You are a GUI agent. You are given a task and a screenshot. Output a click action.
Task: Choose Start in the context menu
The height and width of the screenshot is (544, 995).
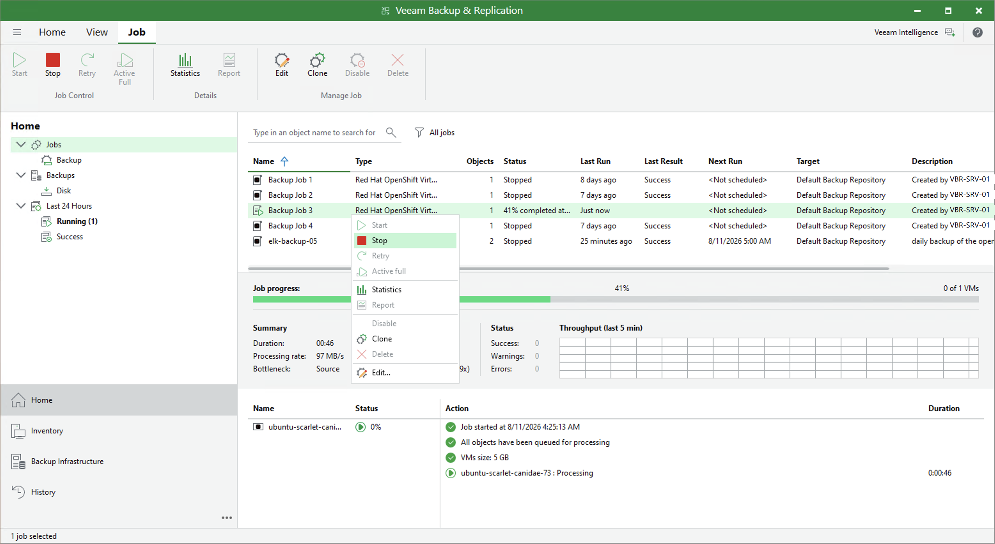pyautogui.click(x=405, y=225)
